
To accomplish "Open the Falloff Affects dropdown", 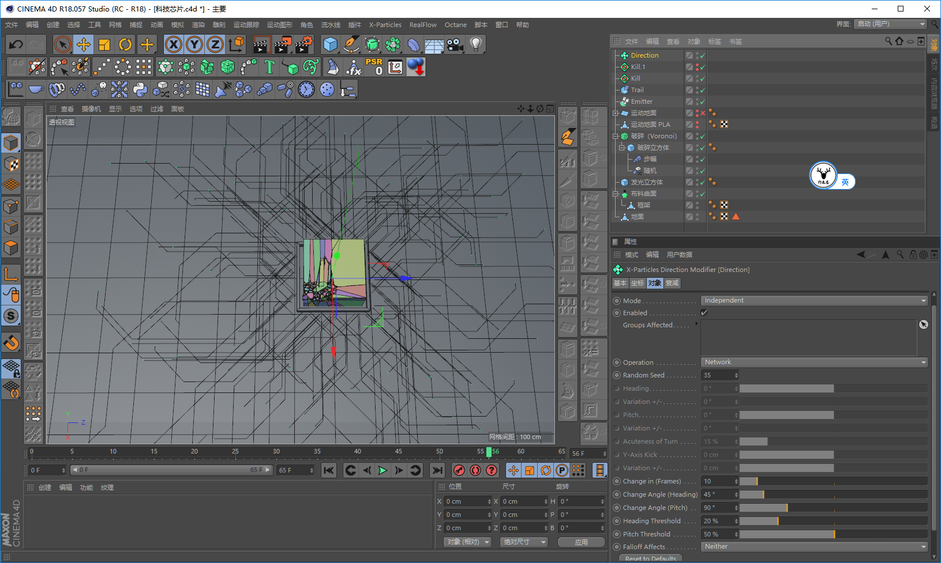I will 814,546.
